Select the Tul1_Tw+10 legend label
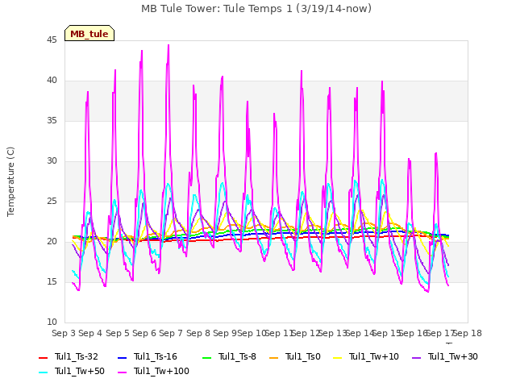 tap(374, 356)
